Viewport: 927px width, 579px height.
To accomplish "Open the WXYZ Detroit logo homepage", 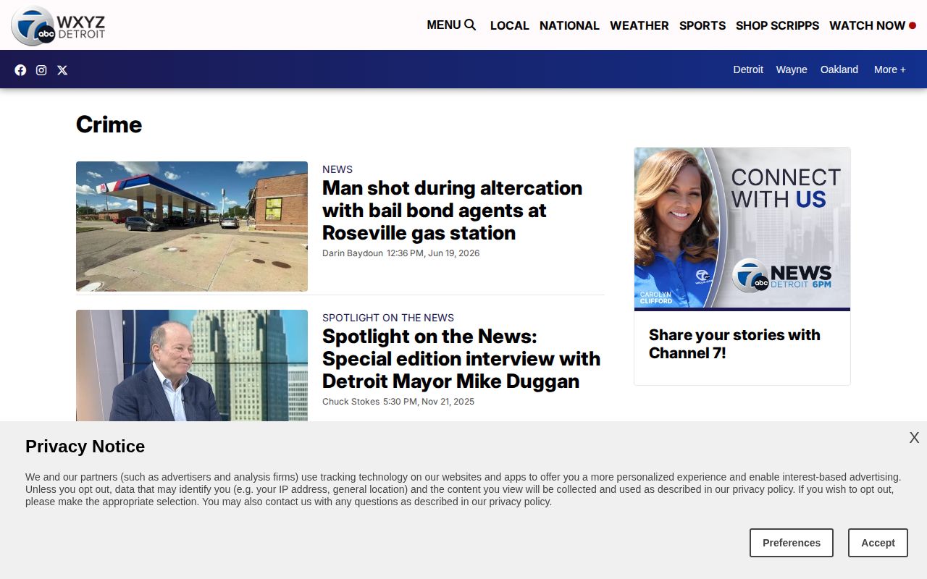I will (58, 25).
